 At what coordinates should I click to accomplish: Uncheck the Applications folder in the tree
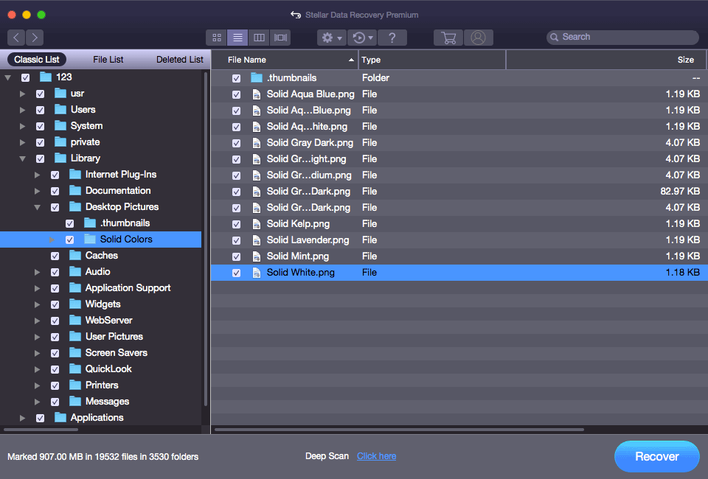[41, 417]
